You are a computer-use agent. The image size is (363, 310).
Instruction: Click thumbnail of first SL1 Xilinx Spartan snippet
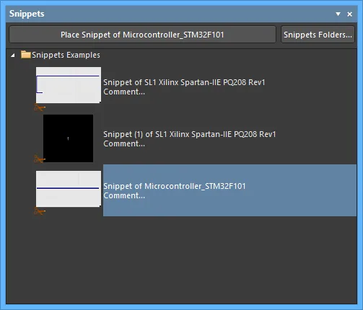(69, 85)
